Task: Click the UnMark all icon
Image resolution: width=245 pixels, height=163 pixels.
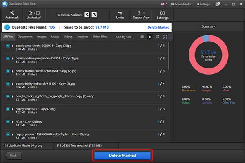Action: point(34,13)
